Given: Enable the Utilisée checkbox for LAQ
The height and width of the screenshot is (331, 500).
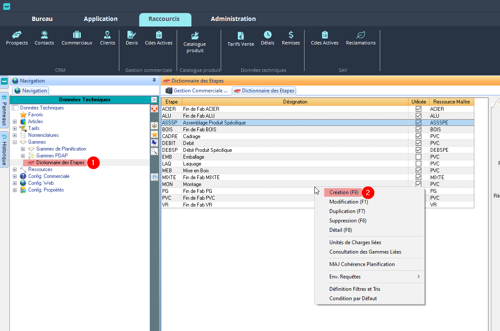Looking at the screenshot, I should tap(418, 164).
